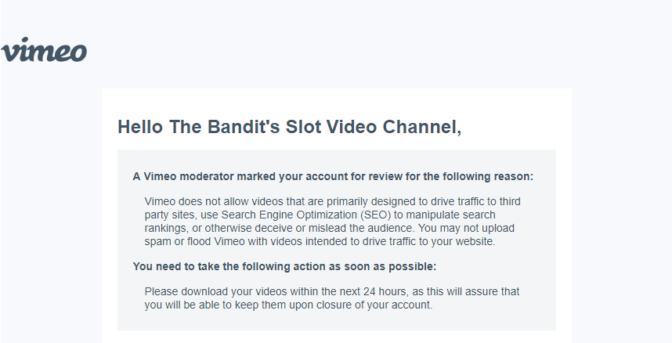672x343 pixels.
Task: Click the word "Bandit's" in the greeting
Action: [x=244, y=127]
